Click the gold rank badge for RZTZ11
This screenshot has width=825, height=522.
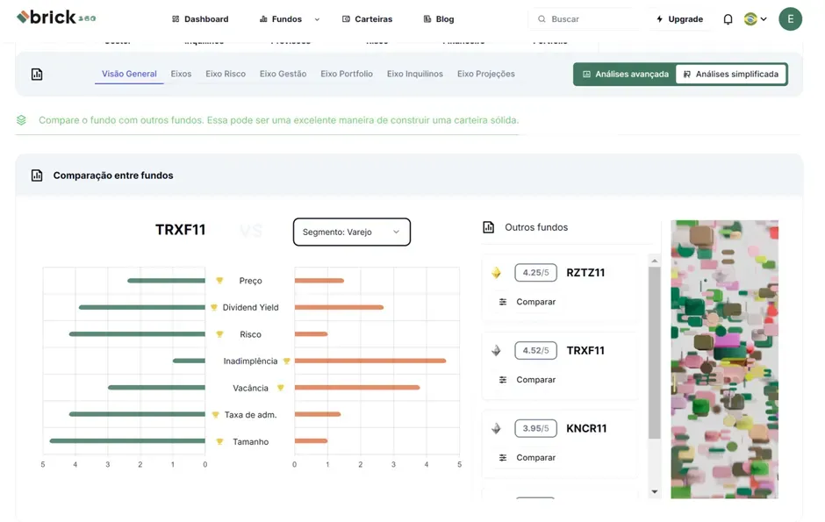(x=496, y=273)
